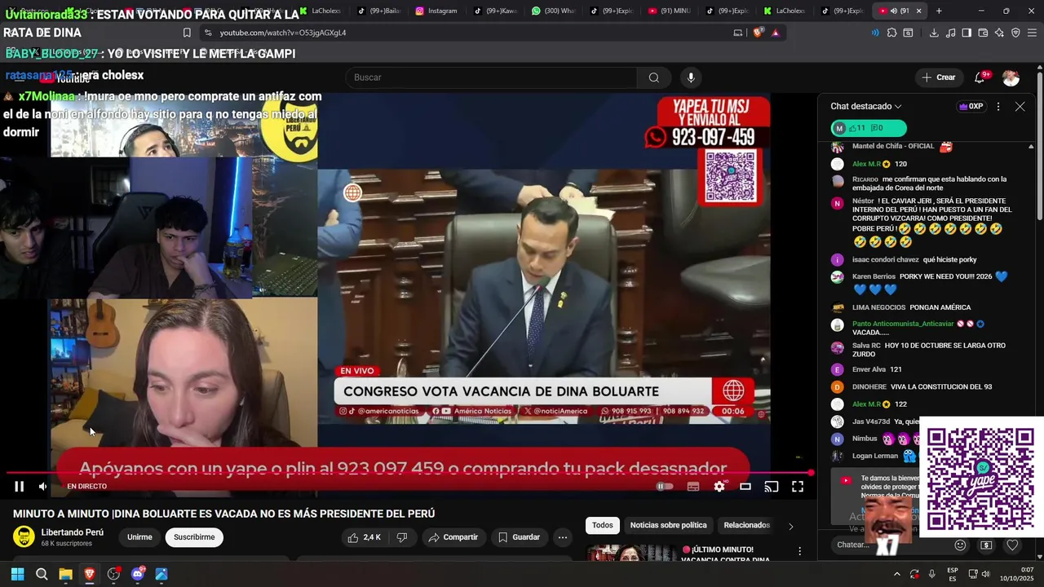This screenshot has height=587, width=1044.
Task: Save video with the Guardar button
Action: click(x=519, y=537)
